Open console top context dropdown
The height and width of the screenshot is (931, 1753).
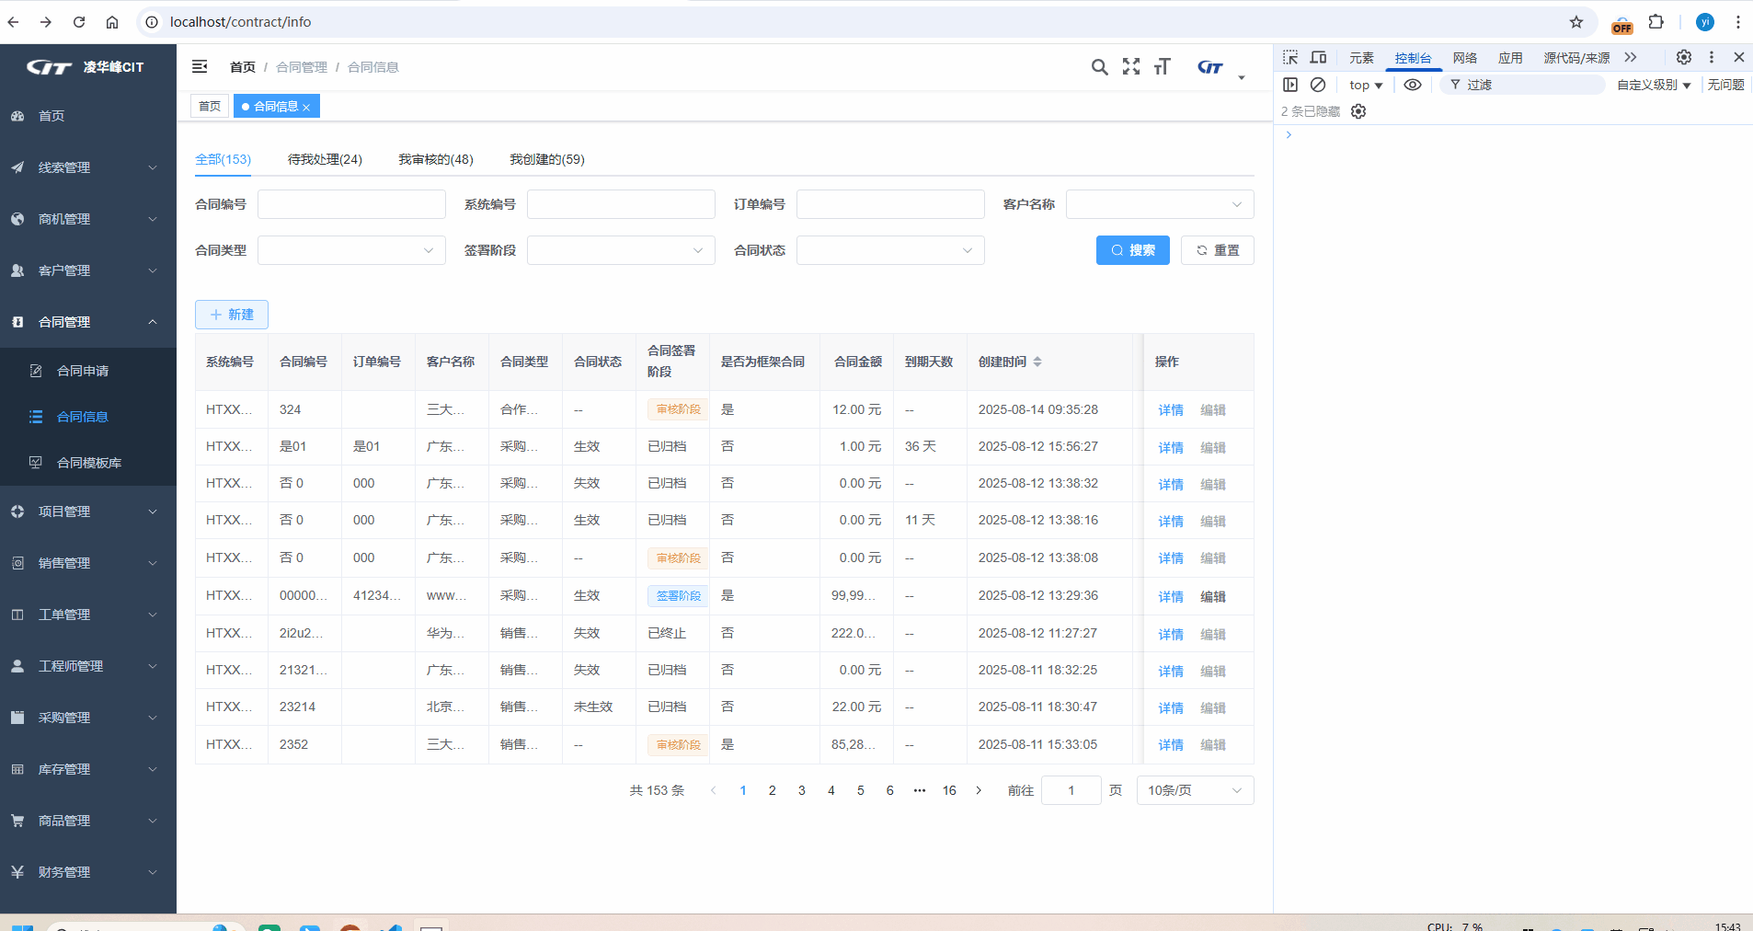1366,85
